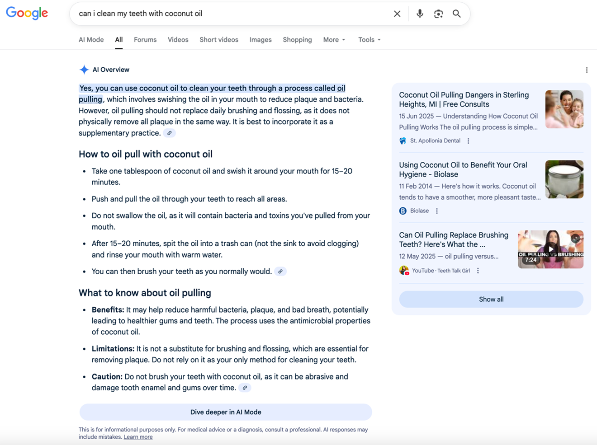Viewport: 597px width, 445px height.
Task: Open three-dot menu beside Biolase source
Action: [437, 211]
